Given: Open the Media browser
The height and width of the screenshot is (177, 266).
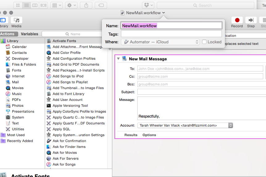Looking at the screenshot, I should tap(16, 20).
